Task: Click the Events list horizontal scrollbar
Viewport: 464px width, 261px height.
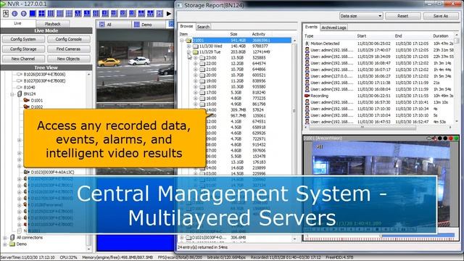Action: [x=362, y=128]
